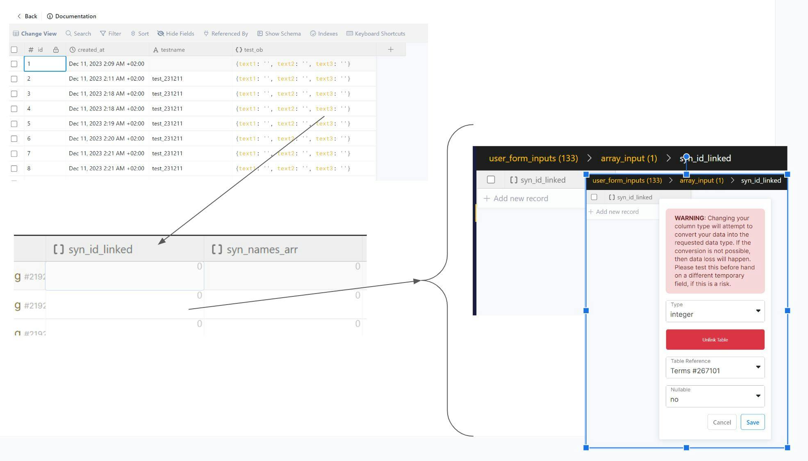Click the Sort icon in toolbar
Screen dimensions: 808x461
pos(133,34)
